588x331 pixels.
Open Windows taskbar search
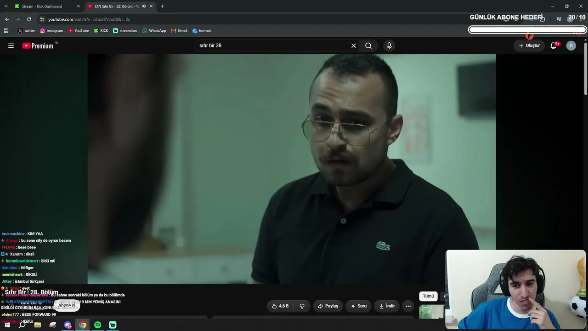point(22,325)
